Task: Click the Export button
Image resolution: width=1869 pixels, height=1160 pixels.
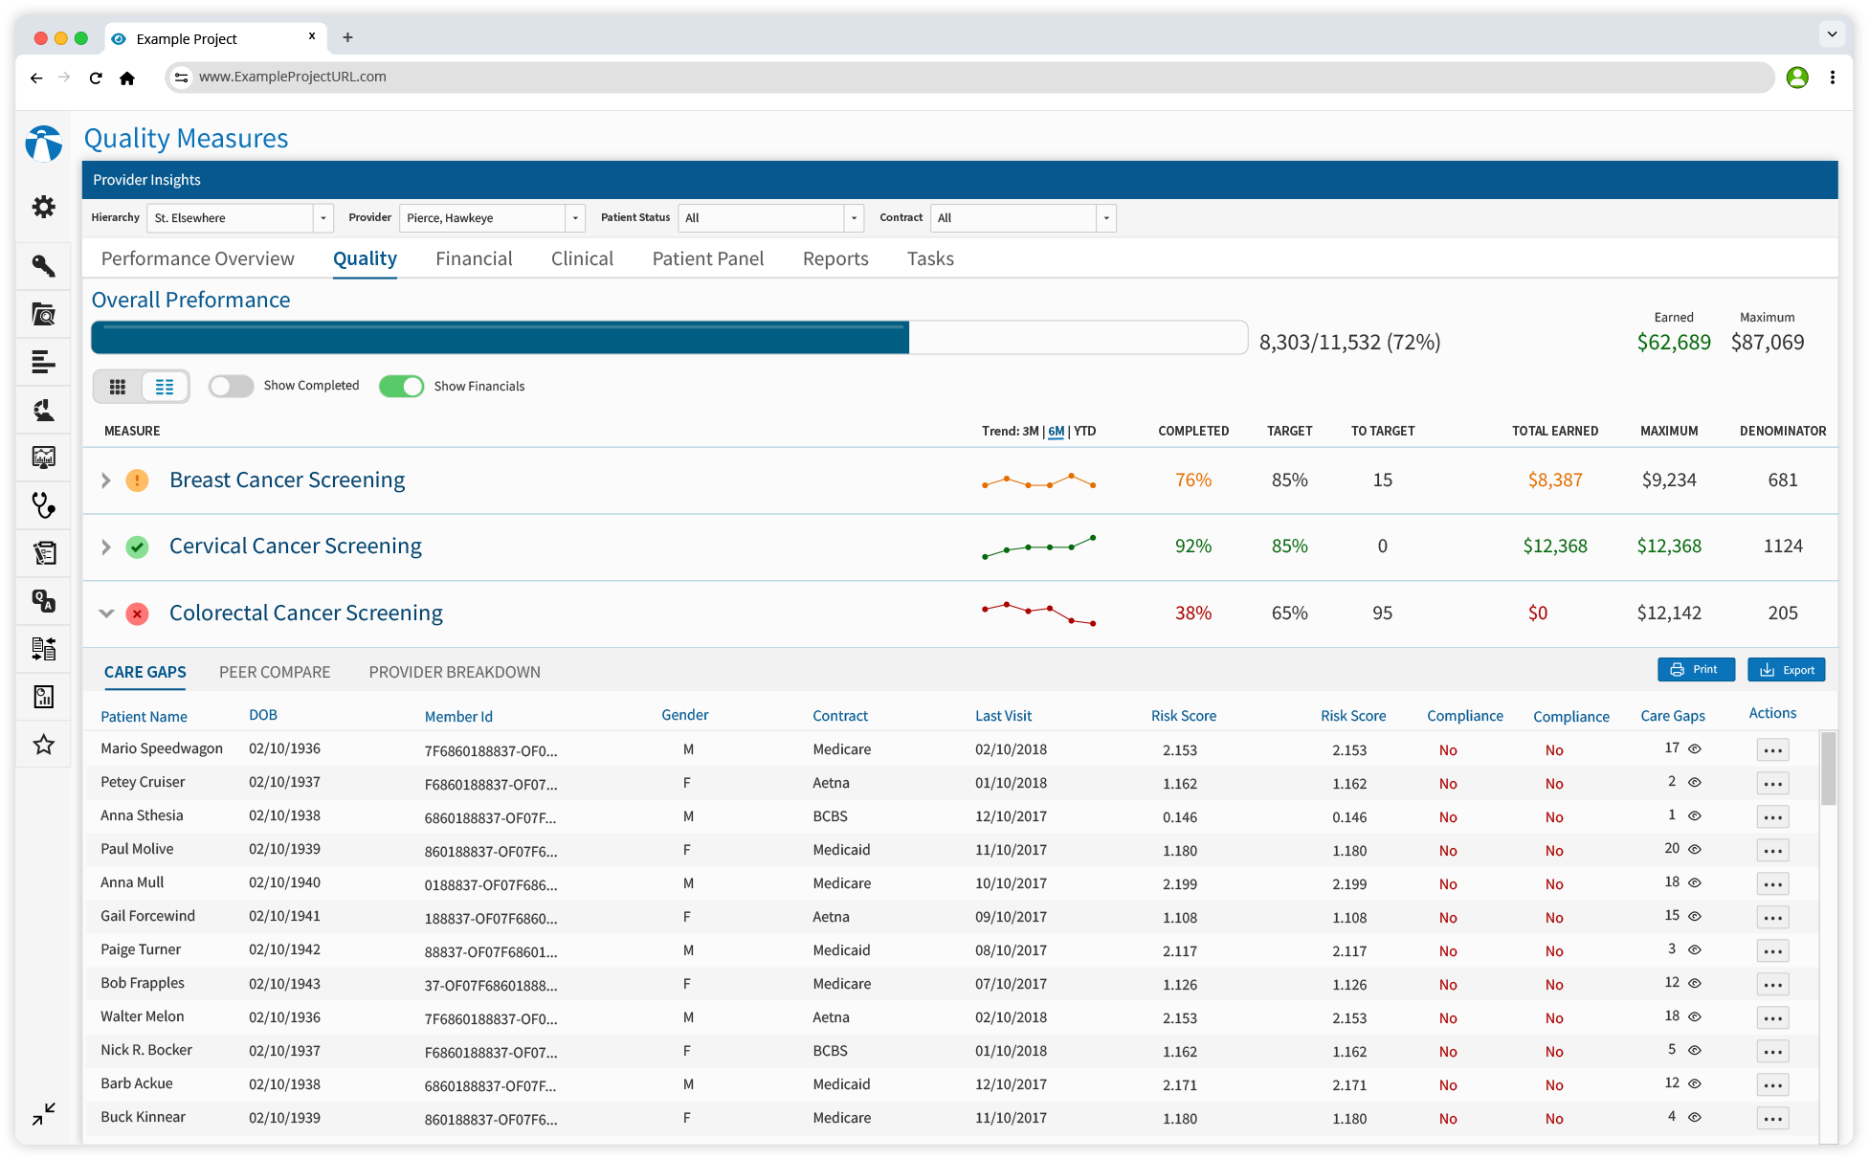Action: (1786, 670)
